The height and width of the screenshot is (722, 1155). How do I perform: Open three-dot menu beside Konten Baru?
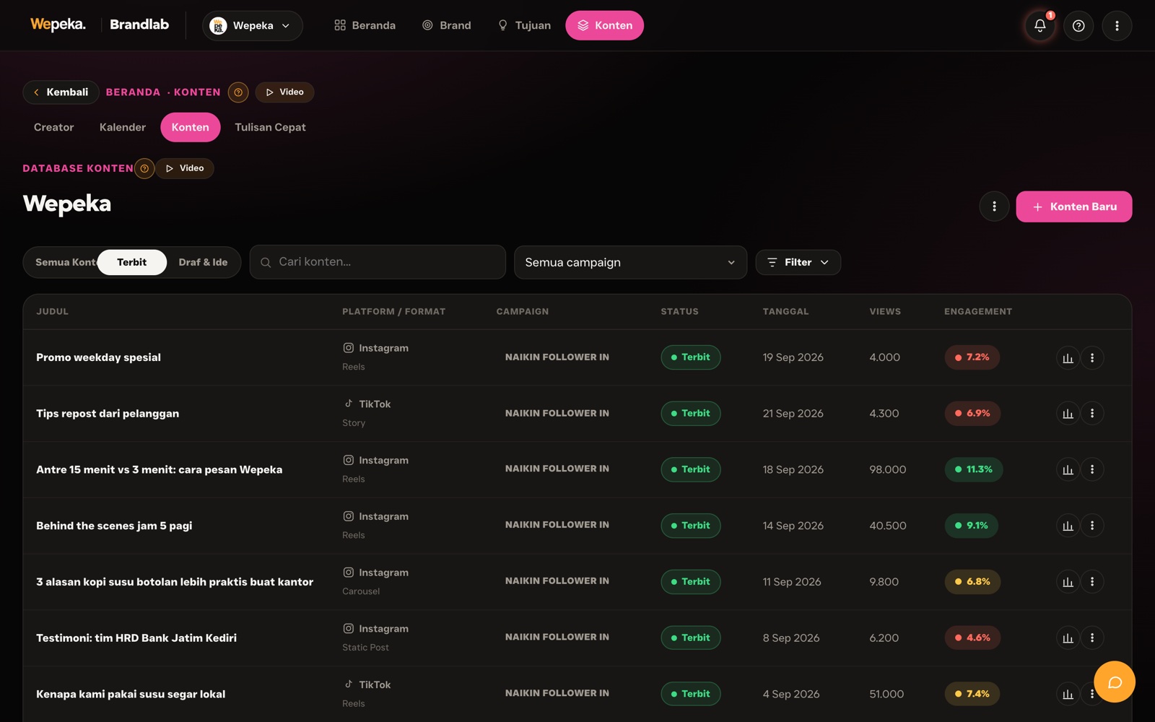coord(994,206)
